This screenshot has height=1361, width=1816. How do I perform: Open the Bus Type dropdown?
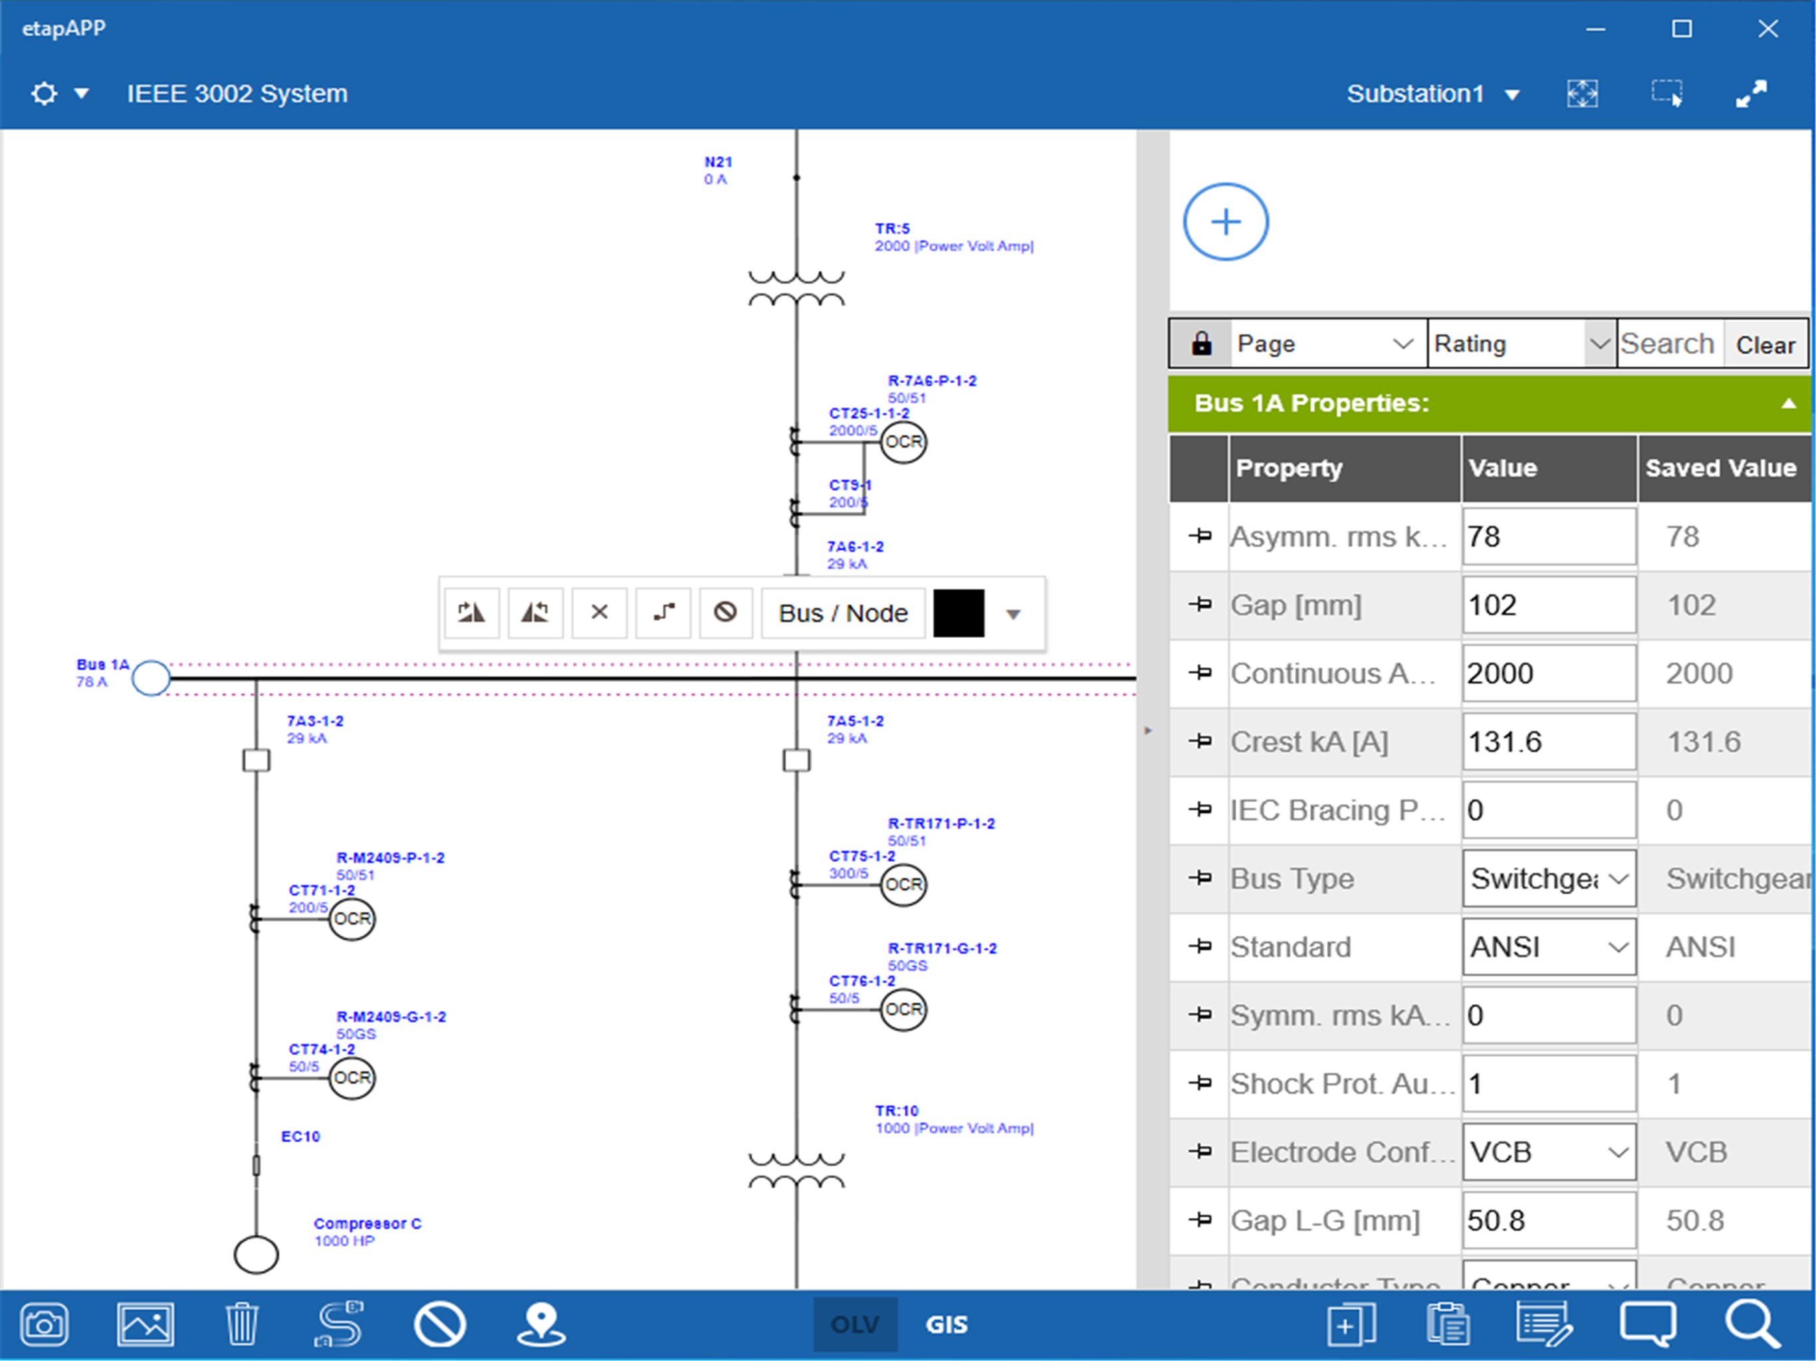(1548, 879)
